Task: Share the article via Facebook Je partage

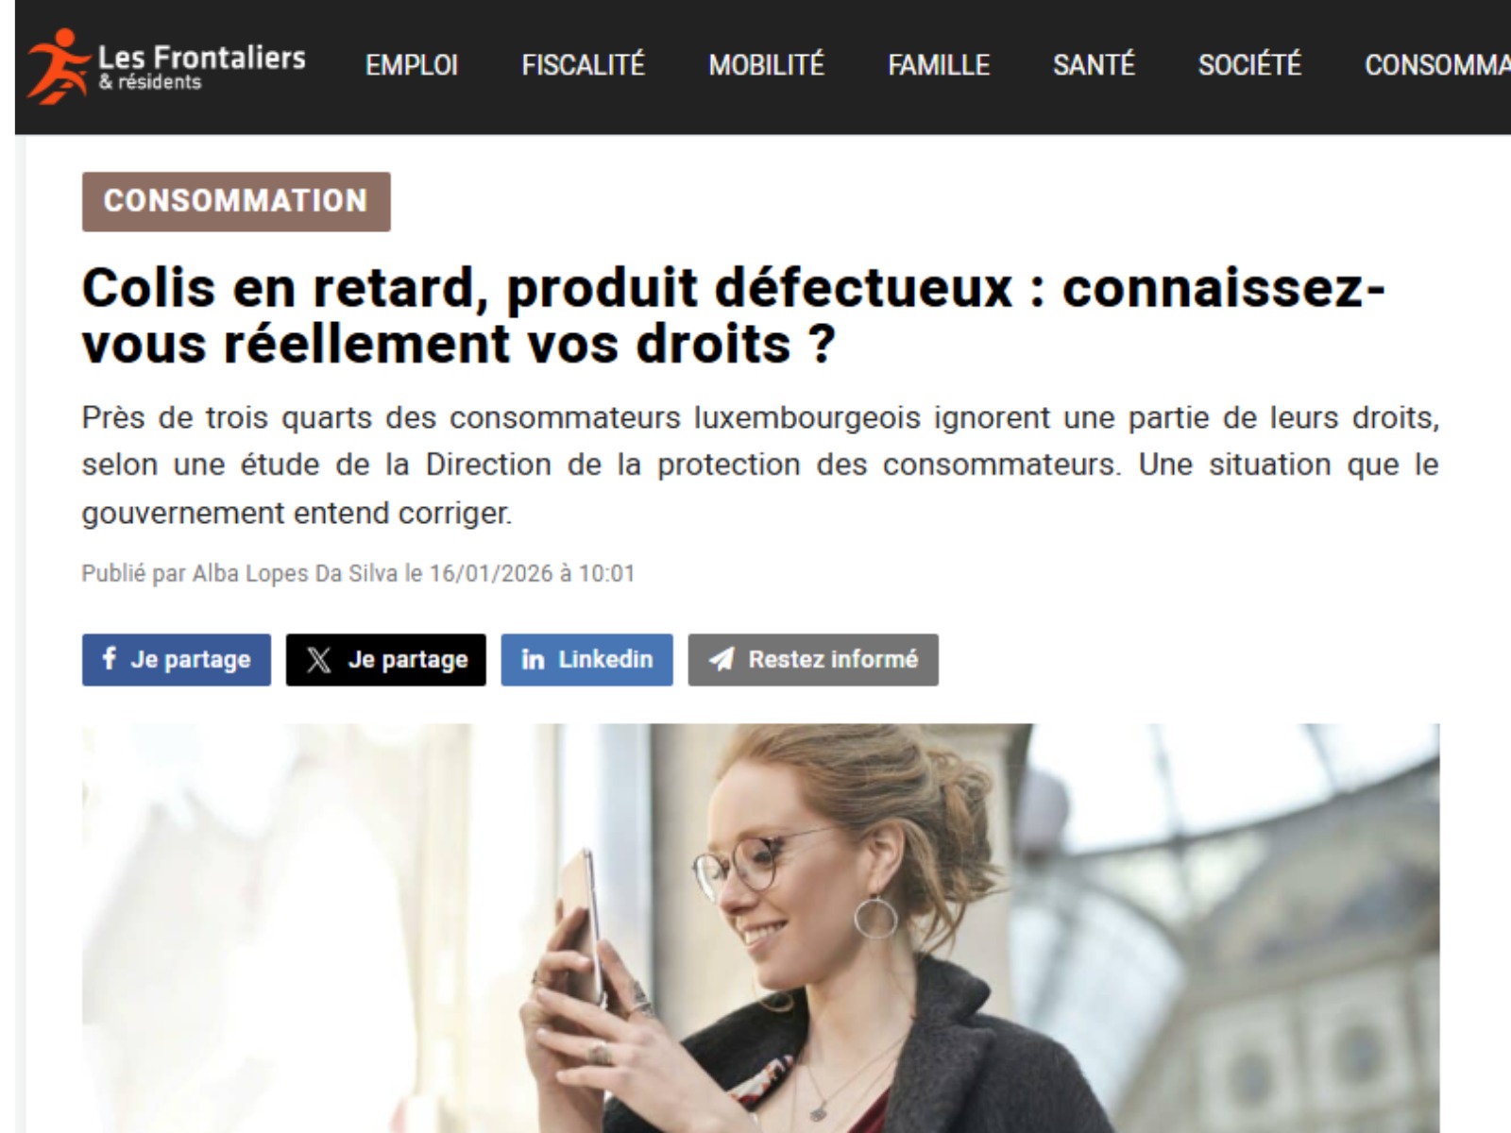Action: pyautogui.click(x=177, y=659)
